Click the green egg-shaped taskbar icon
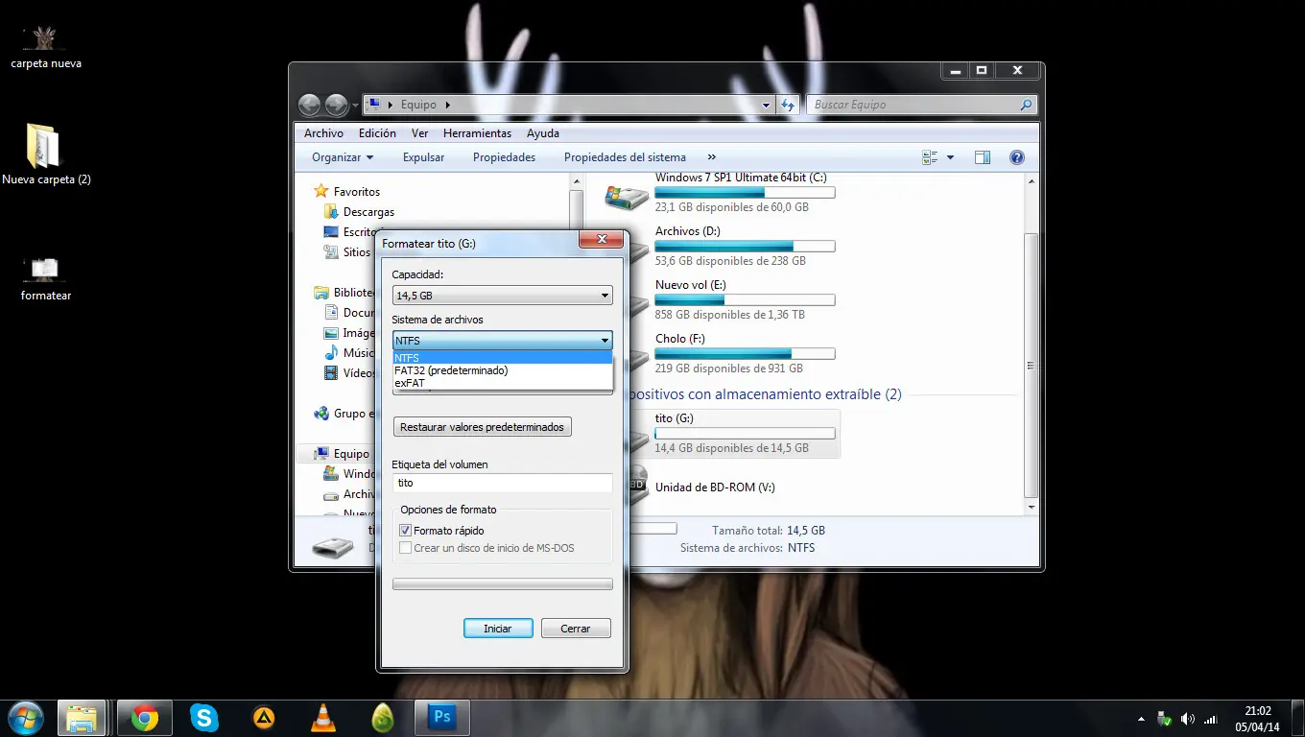The height and width of the screenshot is (737, 1305). click(383, 718)
